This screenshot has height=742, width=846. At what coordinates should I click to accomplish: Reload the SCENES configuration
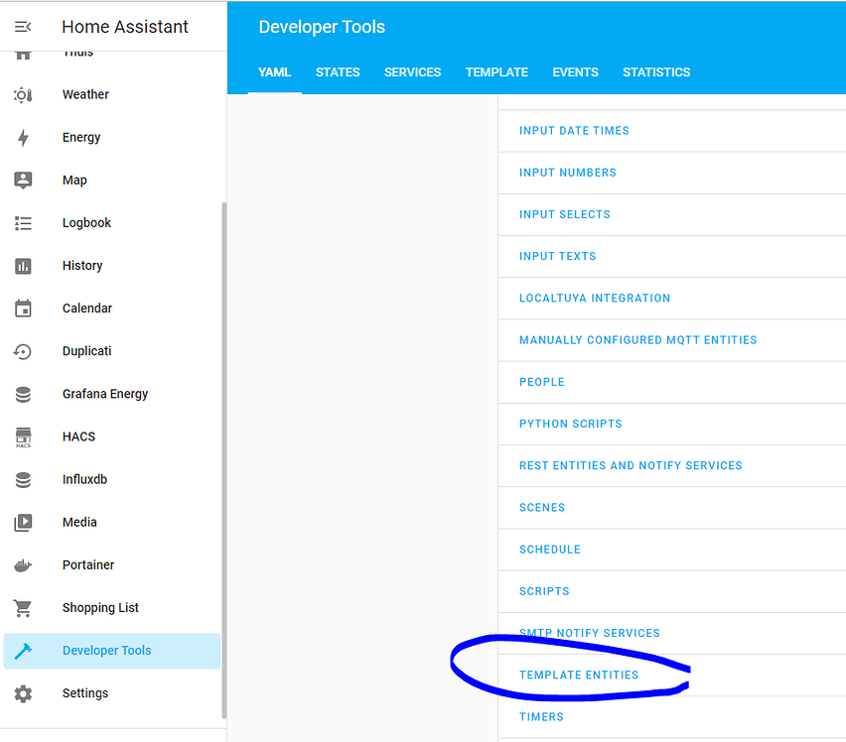[x=542, y=507]
